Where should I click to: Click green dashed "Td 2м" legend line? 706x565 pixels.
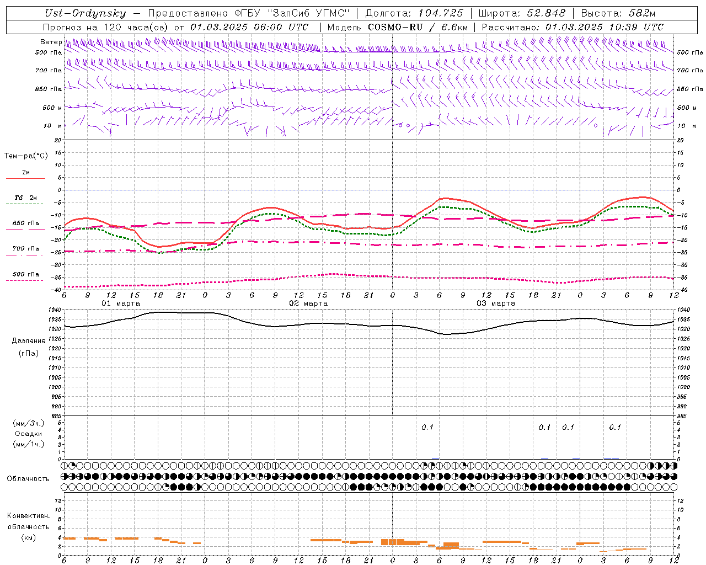[25, 204]
